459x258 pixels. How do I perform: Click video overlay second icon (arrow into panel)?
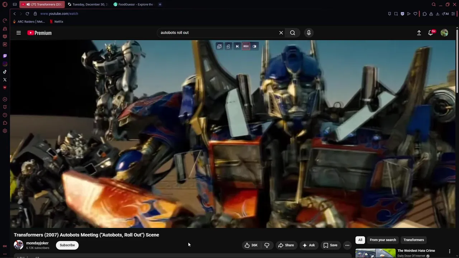tap(228, 46)
